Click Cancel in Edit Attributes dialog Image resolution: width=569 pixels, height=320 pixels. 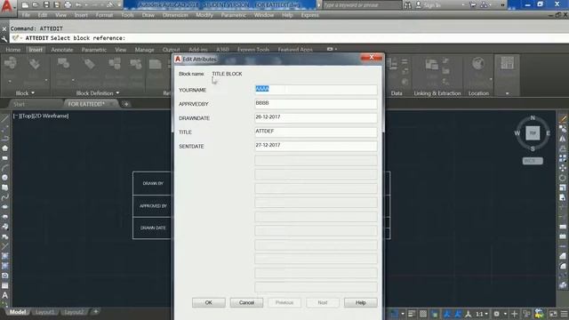click(x=246, y=302)
